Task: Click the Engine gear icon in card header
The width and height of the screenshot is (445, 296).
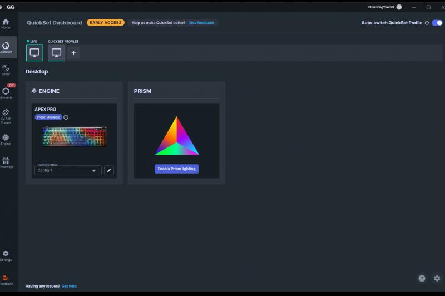Action: tap(34, 91)
